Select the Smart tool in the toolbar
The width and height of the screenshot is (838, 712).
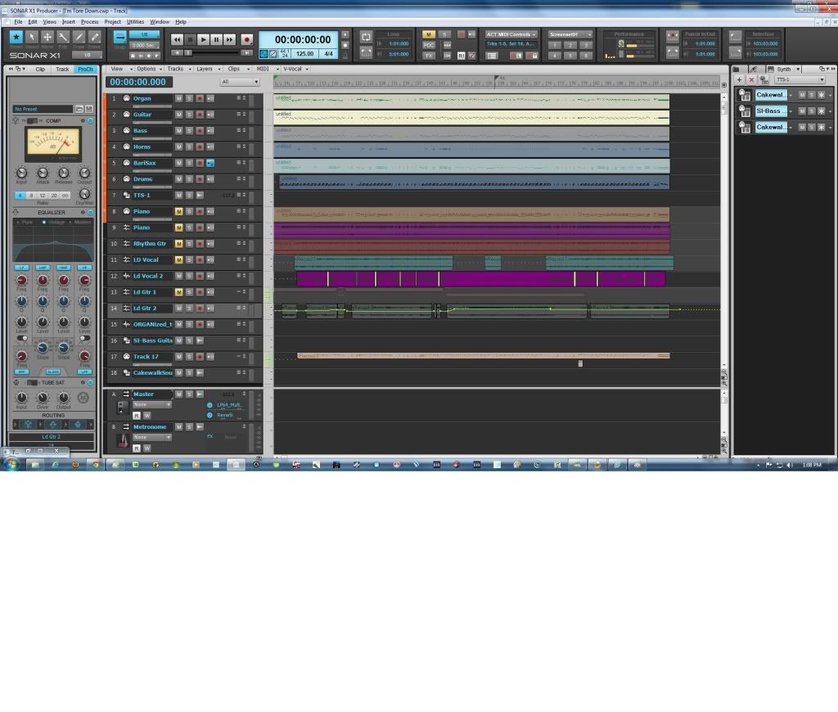point(16,38)
